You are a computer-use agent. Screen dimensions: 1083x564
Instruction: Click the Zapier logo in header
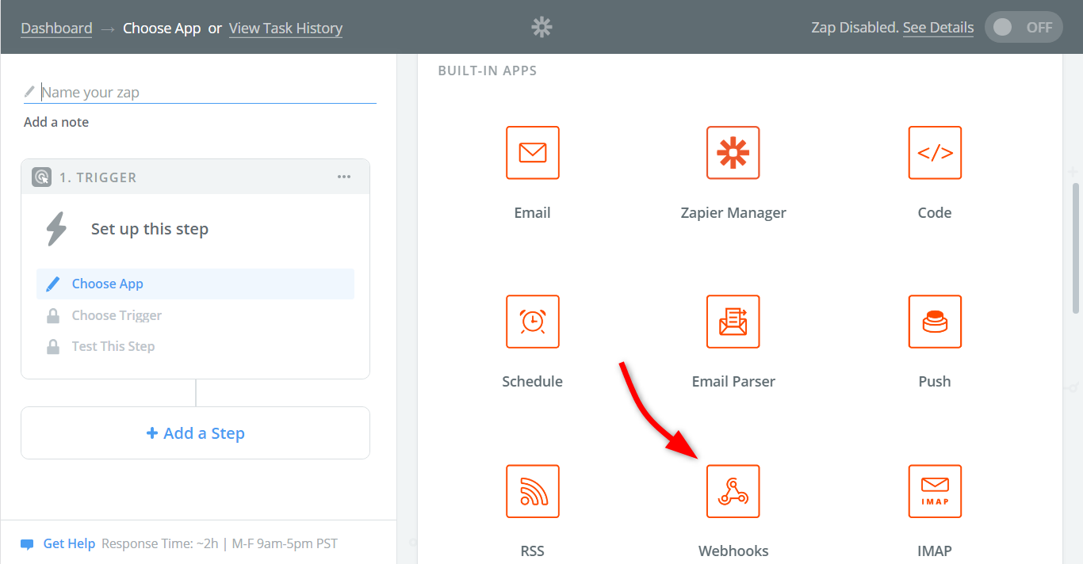(x=541, y=28)
